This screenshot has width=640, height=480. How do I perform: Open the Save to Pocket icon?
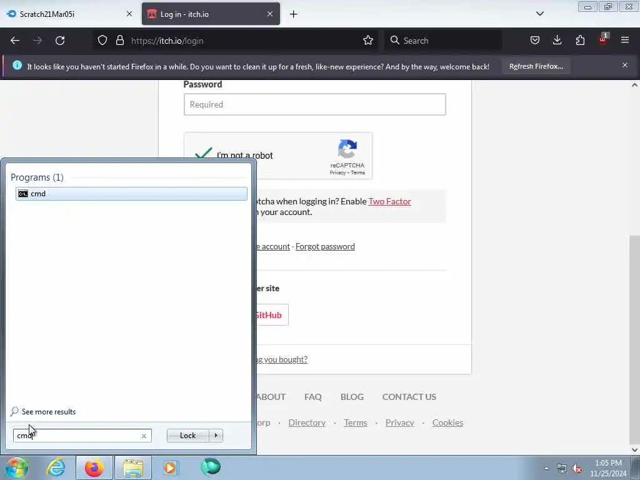point(535,41)
